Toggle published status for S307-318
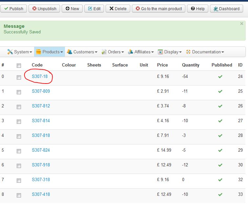Image resolution: width=248 pixels, height=206 pixels. coord(220,180)
